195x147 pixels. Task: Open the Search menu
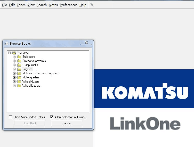coord(42,5)
